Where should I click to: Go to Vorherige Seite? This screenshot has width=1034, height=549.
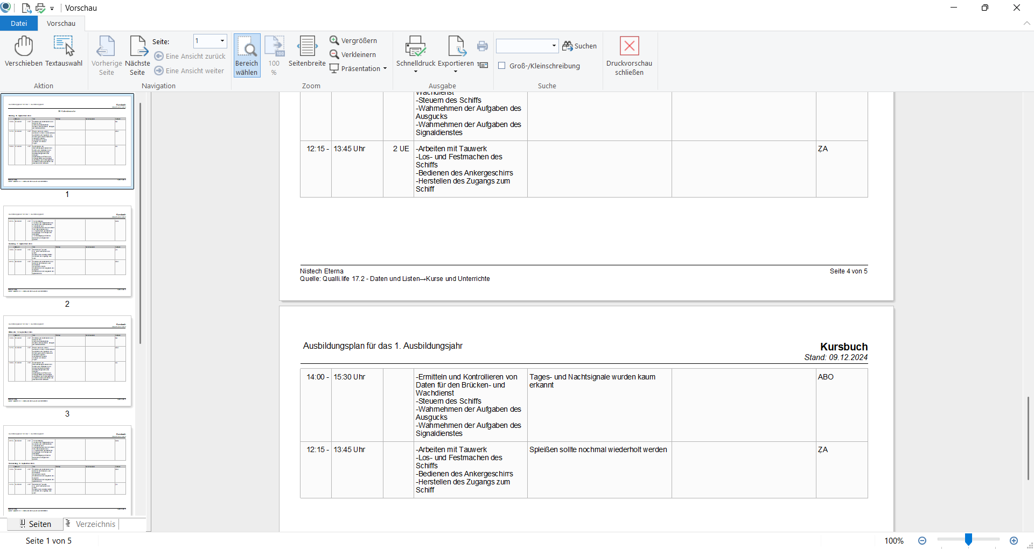(107, 55)
